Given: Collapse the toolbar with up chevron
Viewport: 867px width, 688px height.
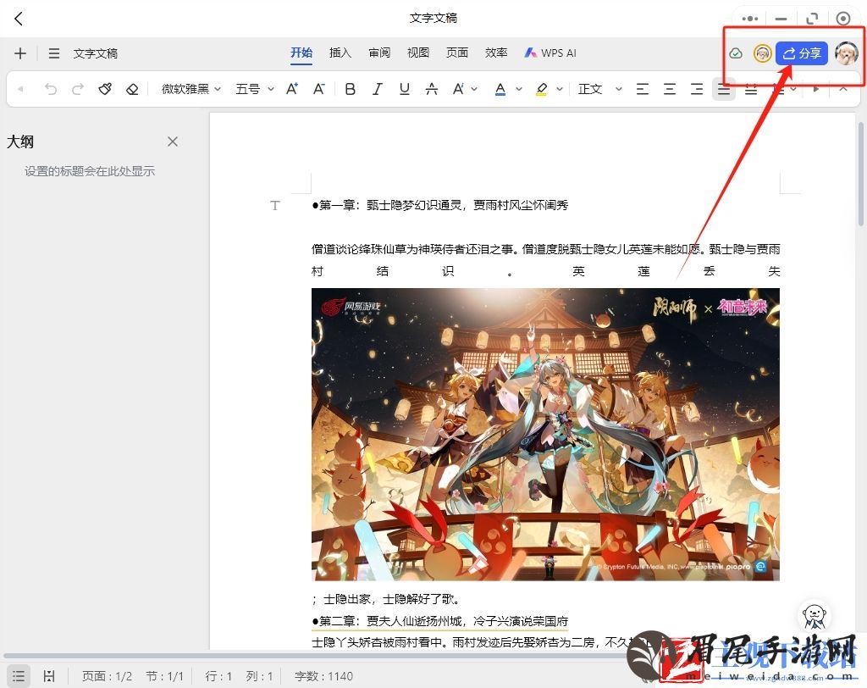Looking at the screenshot, I should [842, 89].
